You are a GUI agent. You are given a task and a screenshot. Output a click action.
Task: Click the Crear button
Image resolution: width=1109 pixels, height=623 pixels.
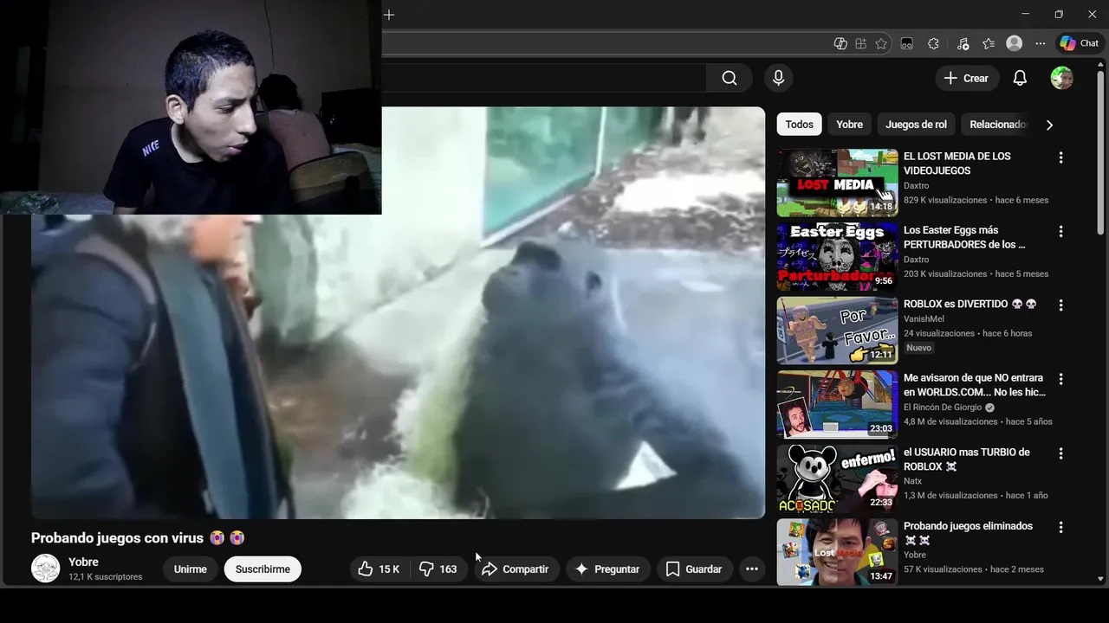coord(967,78)
